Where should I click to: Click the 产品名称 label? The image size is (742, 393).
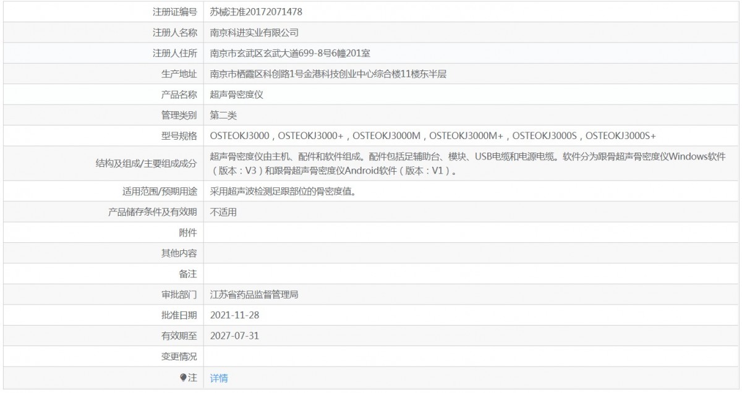point(179,95)
